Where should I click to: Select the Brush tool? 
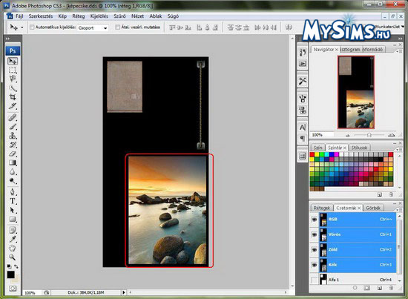(x=13, y=127)
